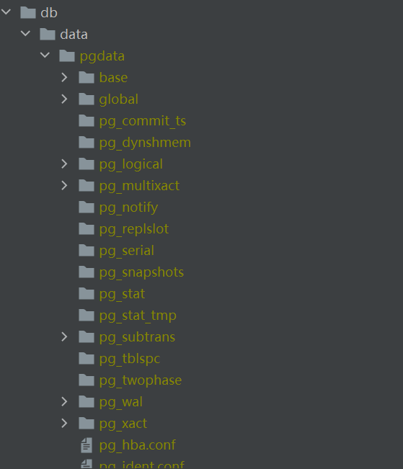Click the pg_ident.conf file icon

[87, 465]
